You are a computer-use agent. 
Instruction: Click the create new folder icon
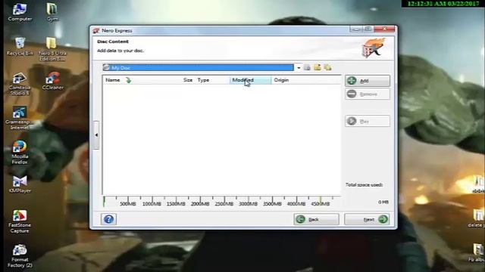click(x=318, y=67)
